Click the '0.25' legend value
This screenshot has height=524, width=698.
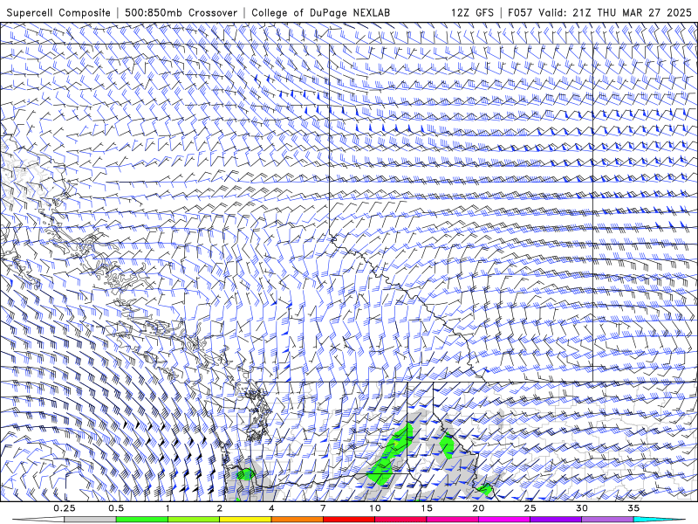click(x=65, y=508)
